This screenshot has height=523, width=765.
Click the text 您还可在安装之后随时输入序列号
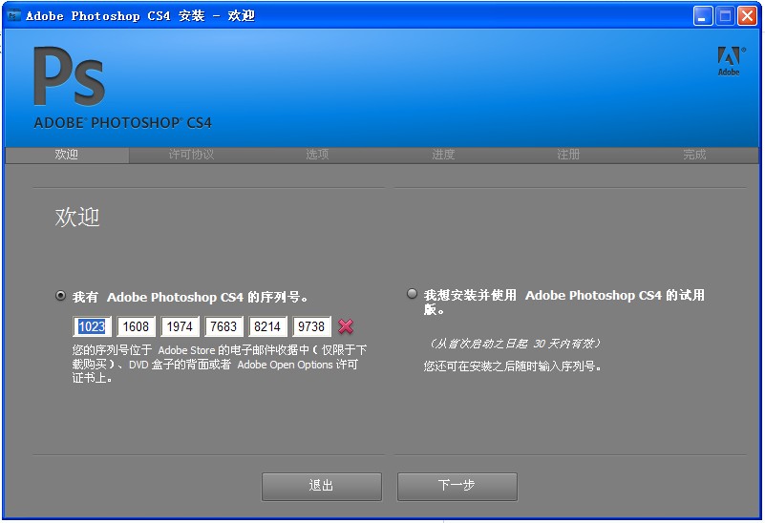point(512,366)
